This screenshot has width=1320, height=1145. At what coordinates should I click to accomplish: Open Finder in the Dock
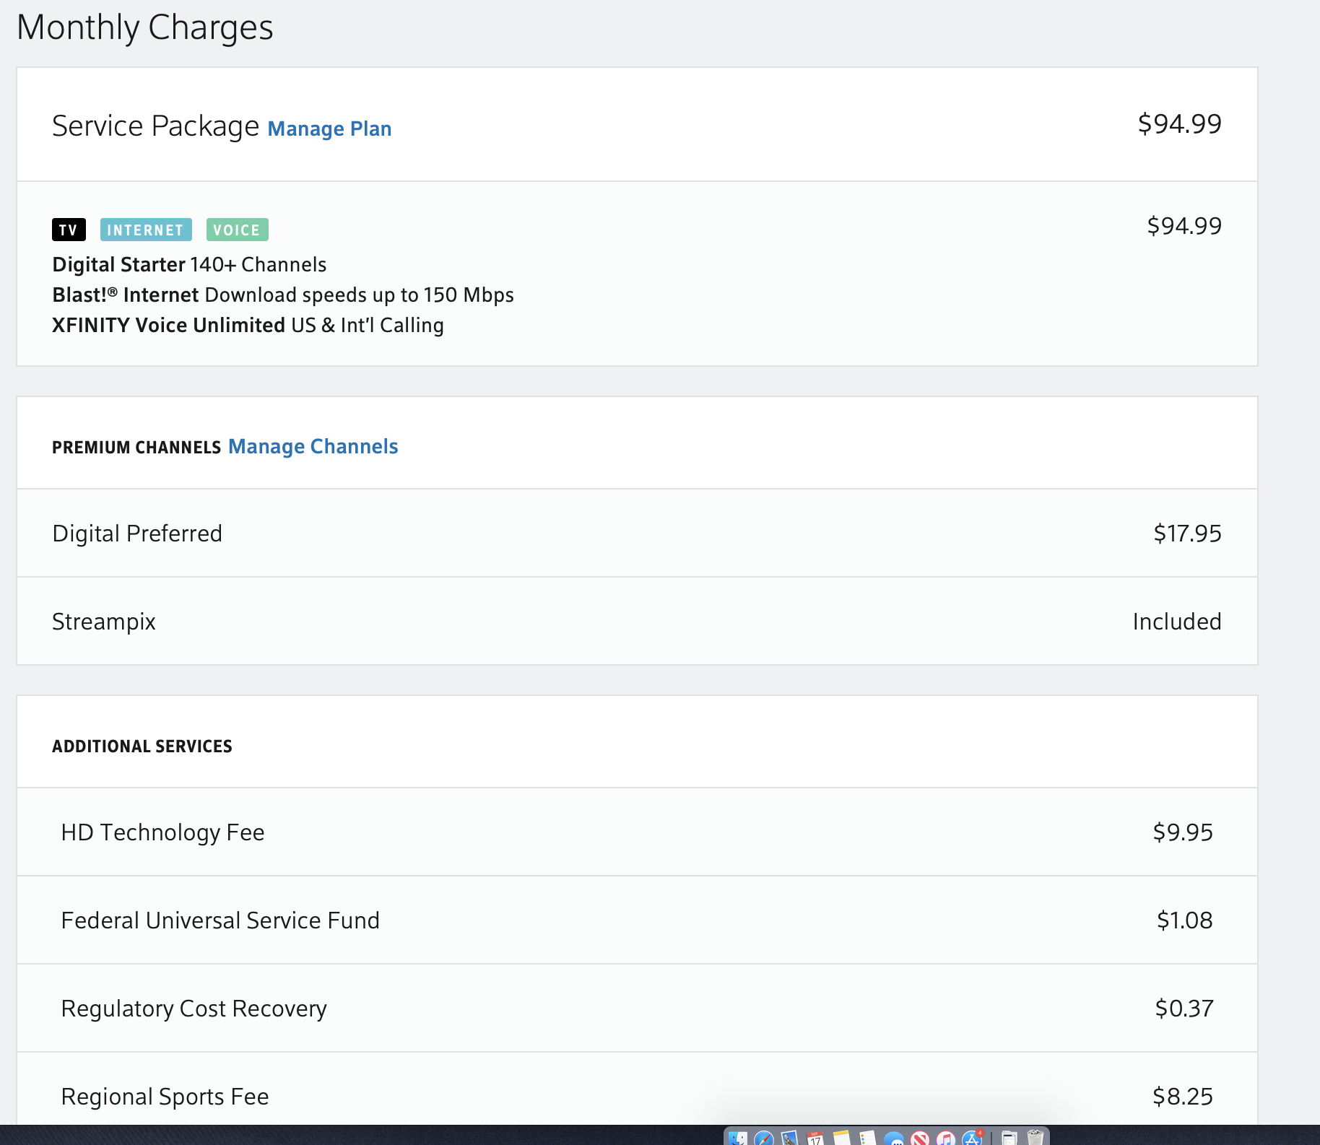[x=737, y=1139]
